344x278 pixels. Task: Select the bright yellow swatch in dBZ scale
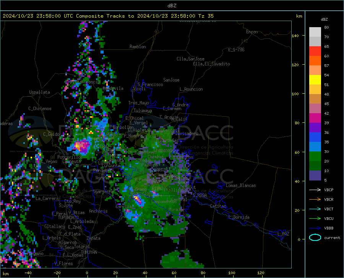pos(315,80)
